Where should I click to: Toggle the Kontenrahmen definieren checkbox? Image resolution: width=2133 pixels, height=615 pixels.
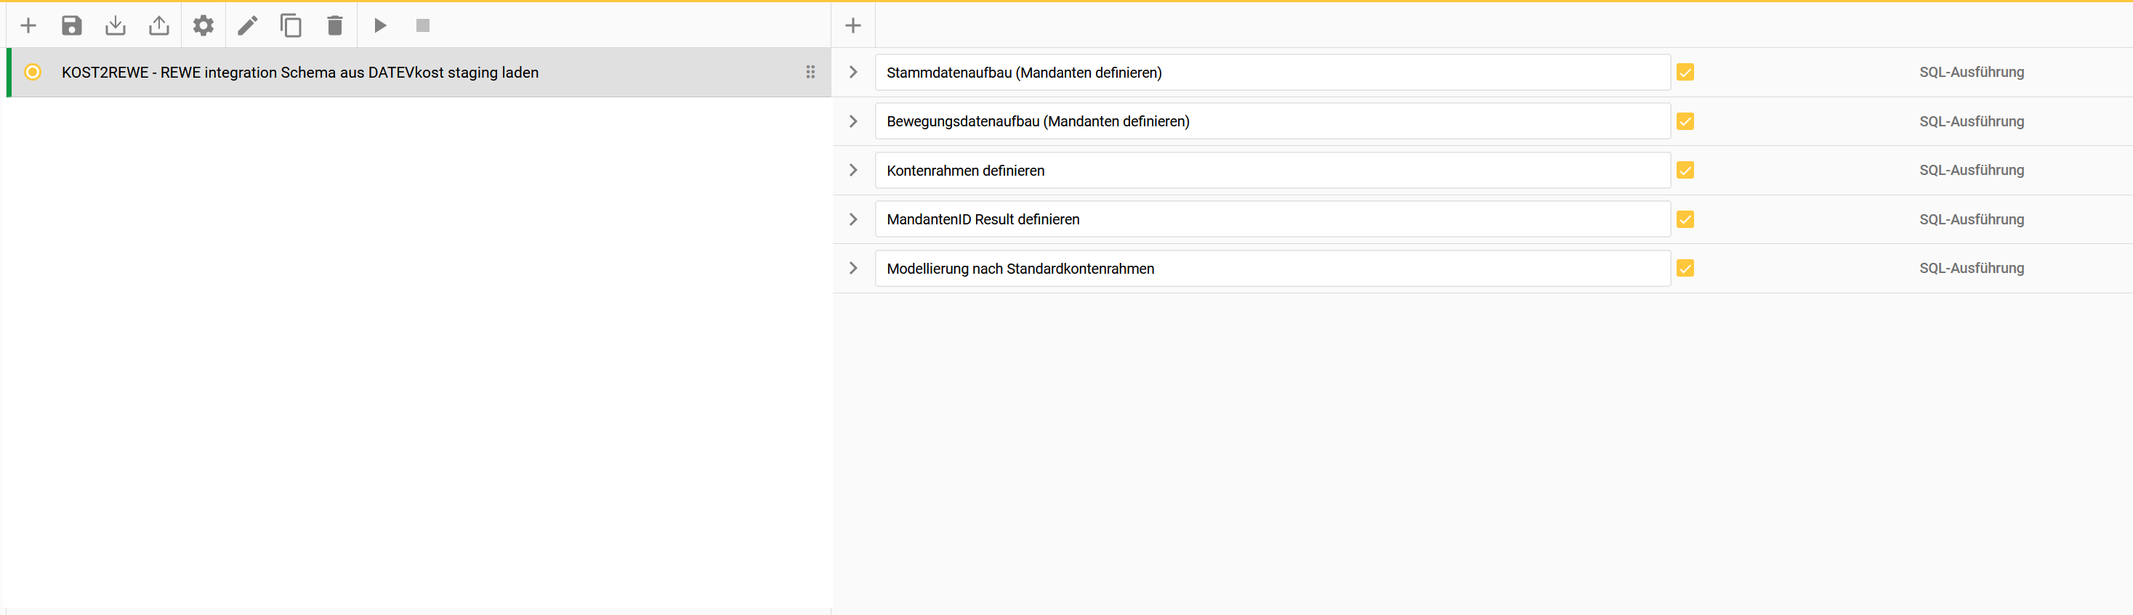pos(1685,170)
